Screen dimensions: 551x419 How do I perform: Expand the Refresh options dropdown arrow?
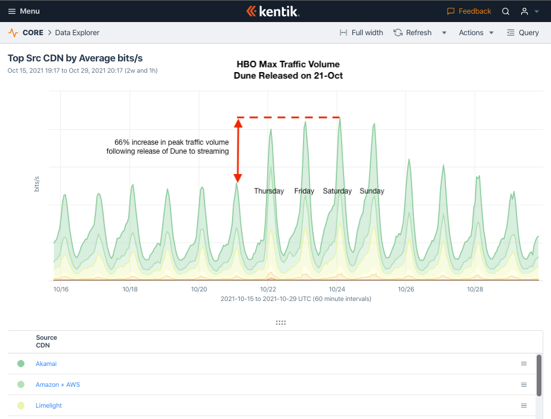pyautogui.click(x=444, y=33)
